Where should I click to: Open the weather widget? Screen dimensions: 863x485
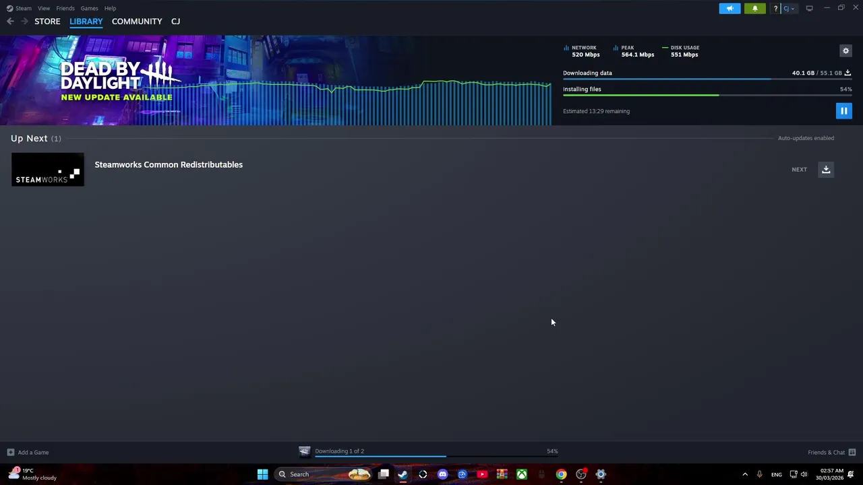click(32, 474)
